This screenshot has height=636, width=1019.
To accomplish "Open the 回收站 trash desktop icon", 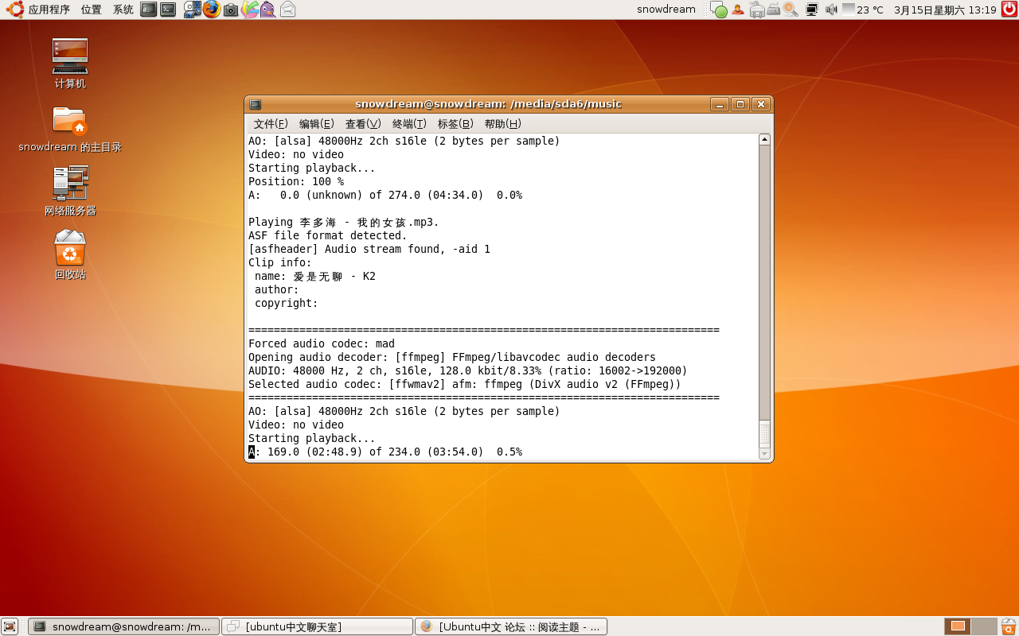I will [70, 255].
